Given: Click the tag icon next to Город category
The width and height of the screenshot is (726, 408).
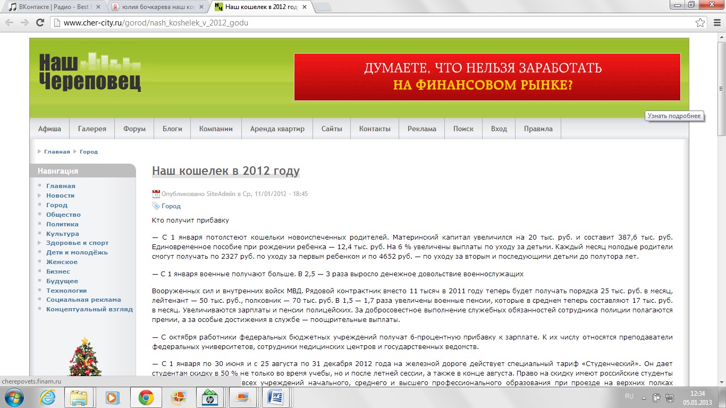Looking at the screenshot, I should click(x=156, y=206).
